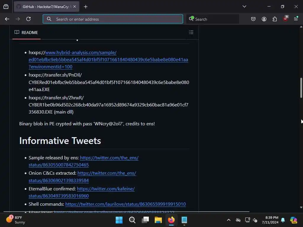Click the vertical scrollbar thumb
The height and width of the screenshot is (227, 303).
pyautogui.click(x=301, y=88)
